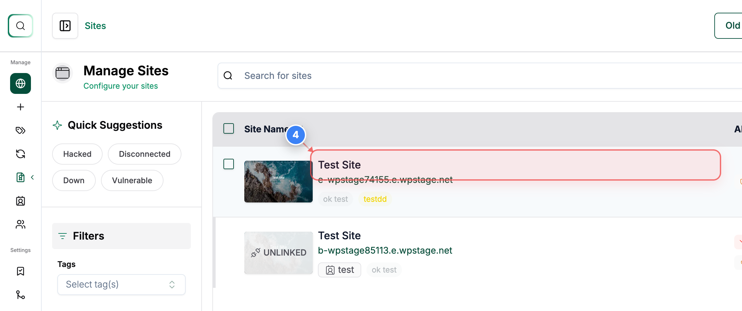Click the bookmark settings icon
Screen dimensions: 742x311
pos(20,271)
